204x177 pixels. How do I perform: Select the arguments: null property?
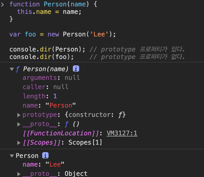51,78
